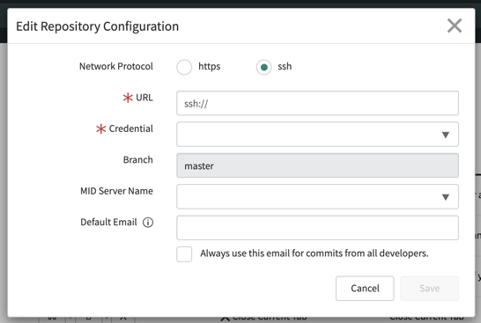Click the 'URL' field label
Screen dimensions: 481x323
pos(144,98)
